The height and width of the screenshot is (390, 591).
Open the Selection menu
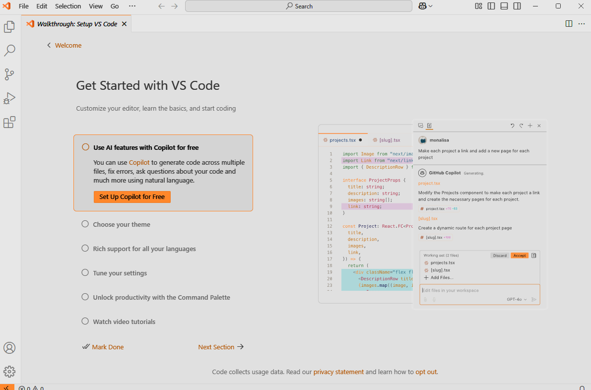(68, 6)
